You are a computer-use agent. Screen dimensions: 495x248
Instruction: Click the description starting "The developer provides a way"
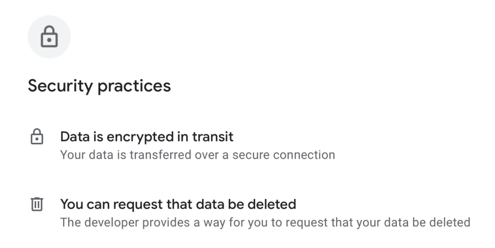(x=265, y=222)
